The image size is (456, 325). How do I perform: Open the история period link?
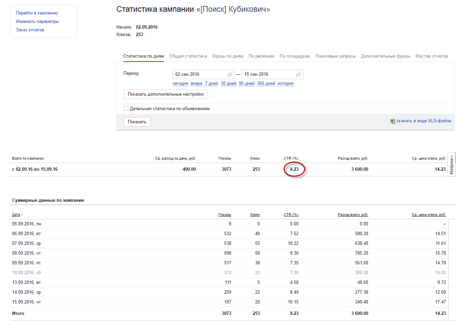tap(285, 84)
